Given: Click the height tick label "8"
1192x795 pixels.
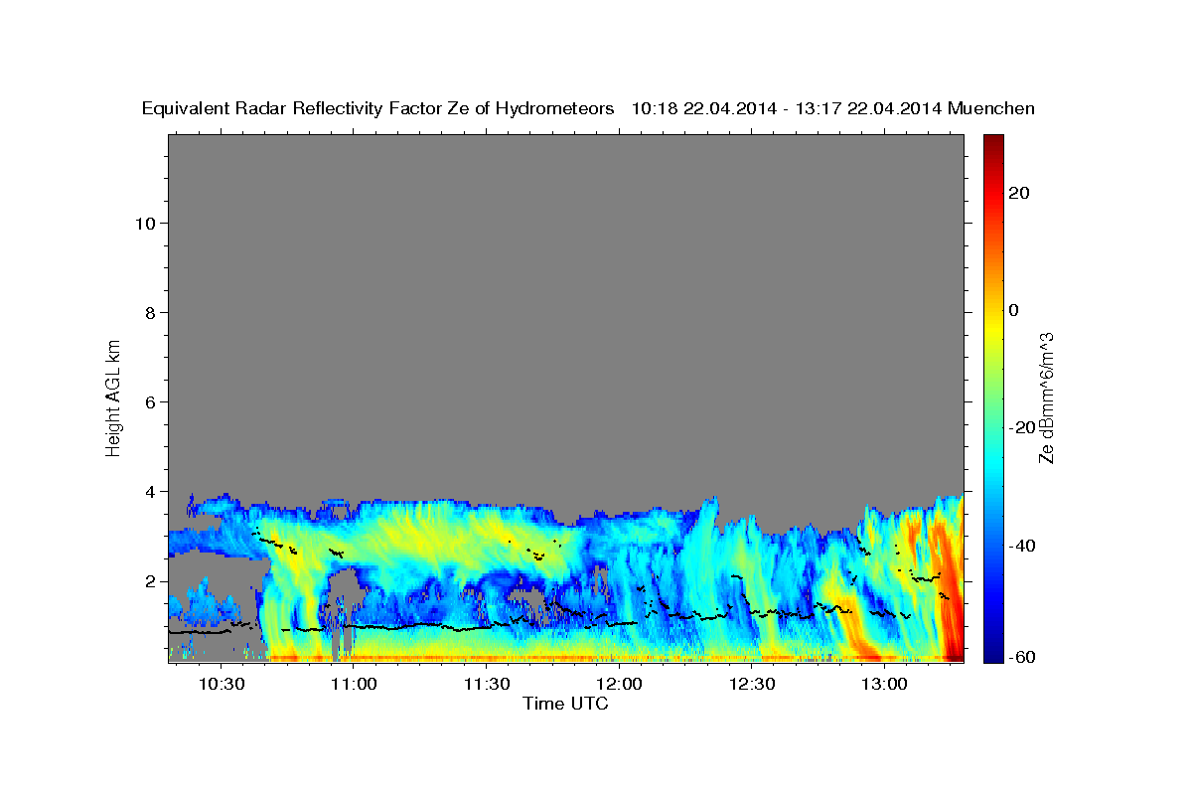Looking at the screenshot, I should tap(150, 312).
